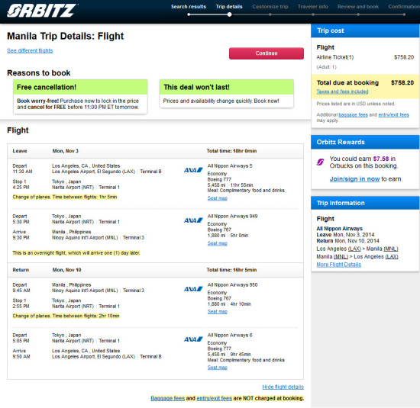Click Manila Trip Details: Flight heading
The width and height of the screenshot is (420, 408).
tap(66, 36)
